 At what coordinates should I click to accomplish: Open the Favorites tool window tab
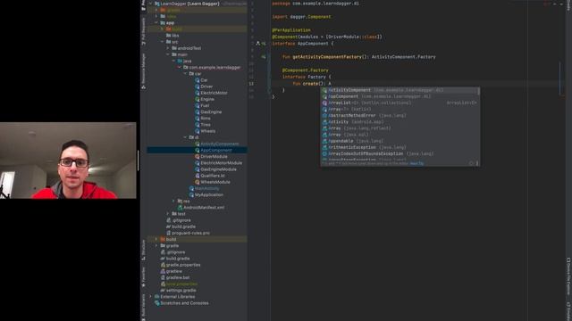(143, 277)
